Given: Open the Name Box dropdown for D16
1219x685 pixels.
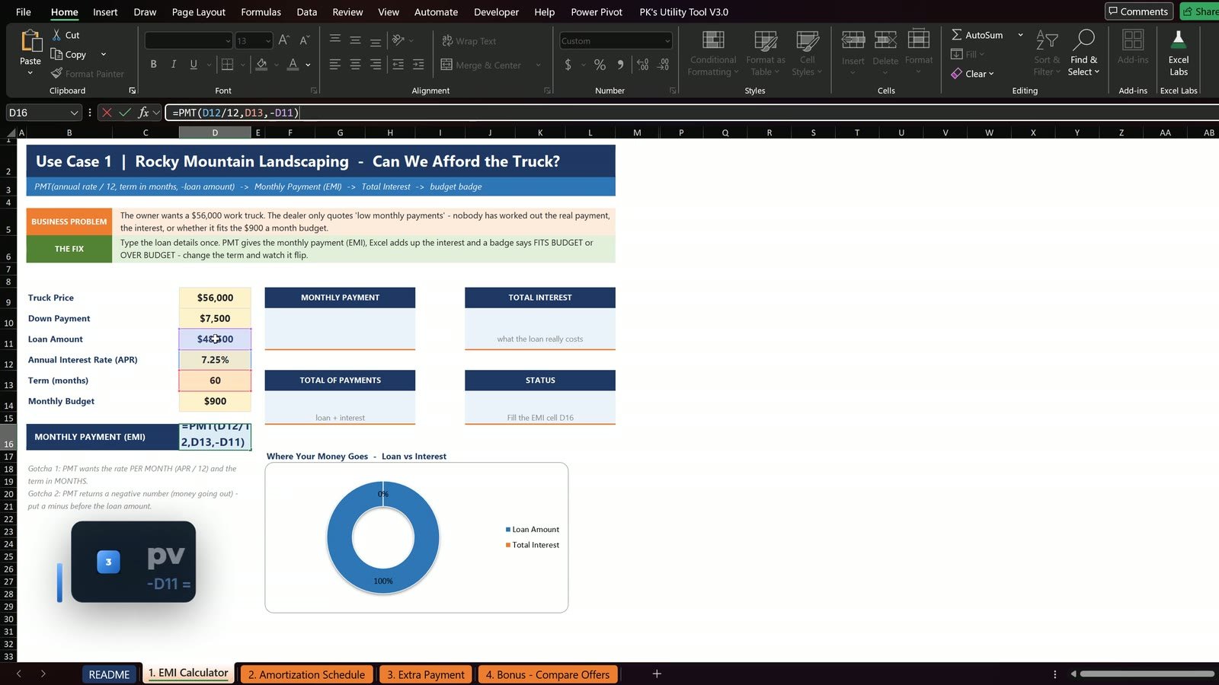Looking at the screenshot, I should coord(74,113).
